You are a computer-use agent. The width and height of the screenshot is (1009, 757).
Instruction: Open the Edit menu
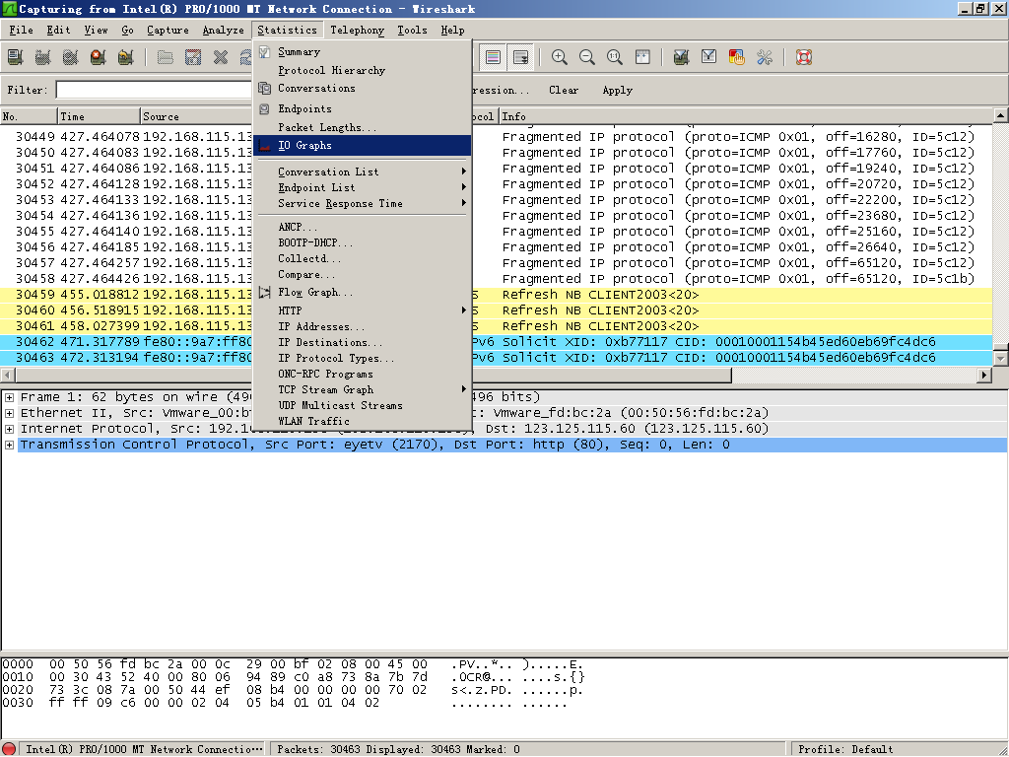pos(58,31)
